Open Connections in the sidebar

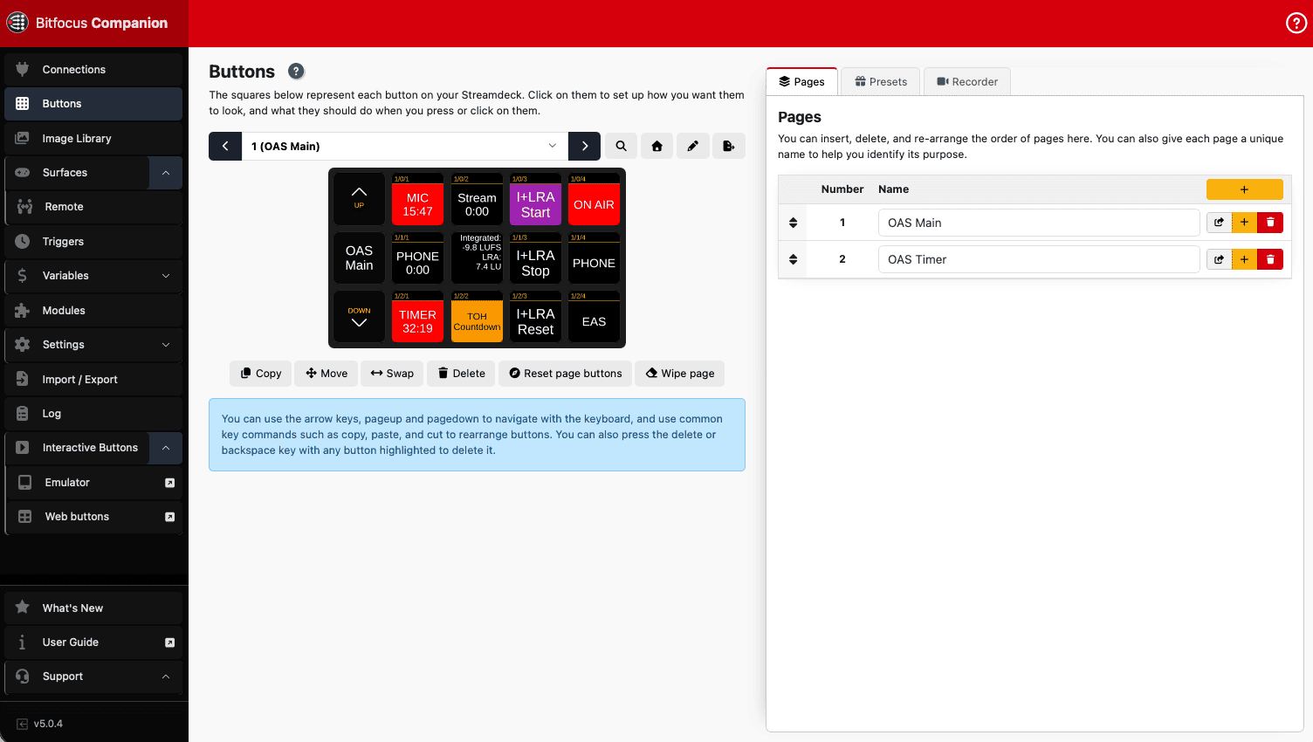point(93,70)
